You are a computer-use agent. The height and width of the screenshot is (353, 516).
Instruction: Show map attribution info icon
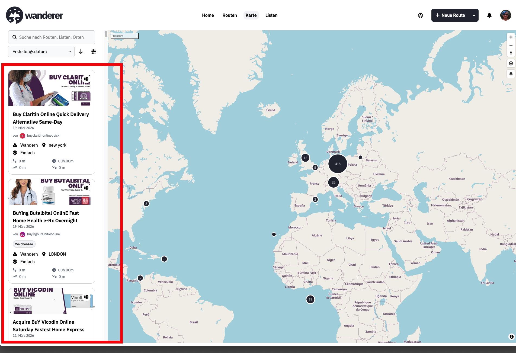tap(511, 337)
